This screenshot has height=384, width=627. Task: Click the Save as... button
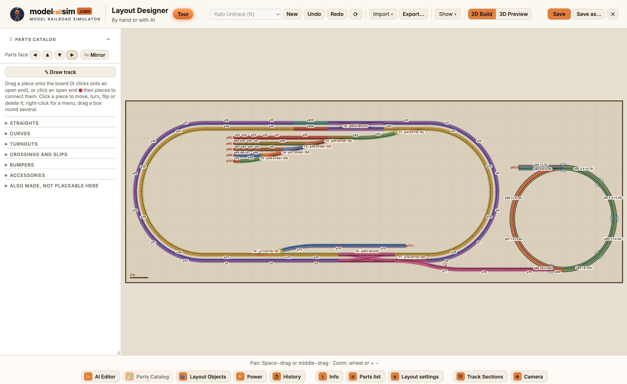tap(589, 14)
